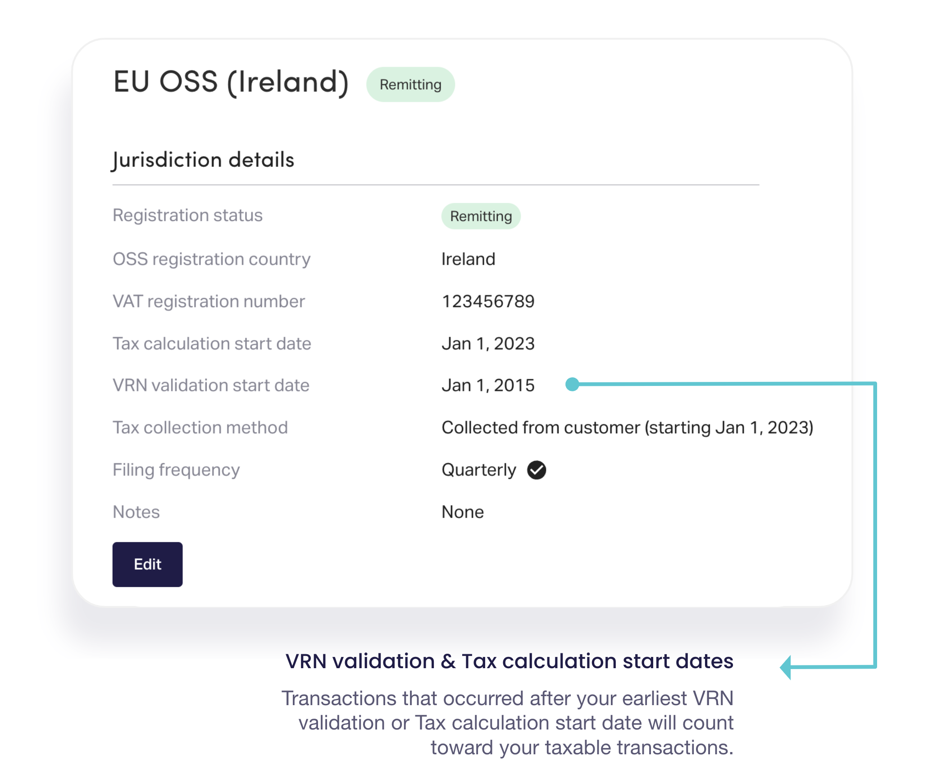Viewport: 928px width, 780px height.
Task: Click the checkmark icon beside Quarterly
Action: 537,470
